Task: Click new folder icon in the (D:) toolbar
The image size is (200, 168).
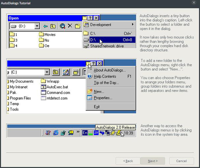Action: [x=78, y=26]
